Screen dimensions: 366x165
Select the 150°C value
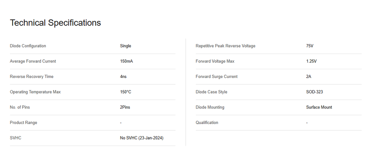tap(126, 92)
